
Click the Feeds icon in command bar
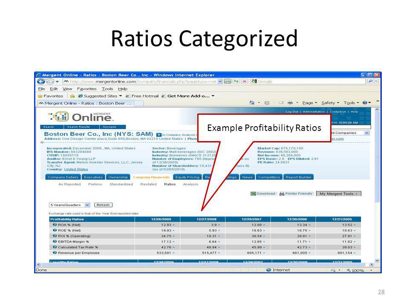tap(267, 103)
